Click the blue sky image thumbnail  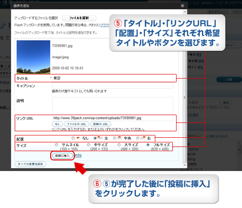(33, 57)
